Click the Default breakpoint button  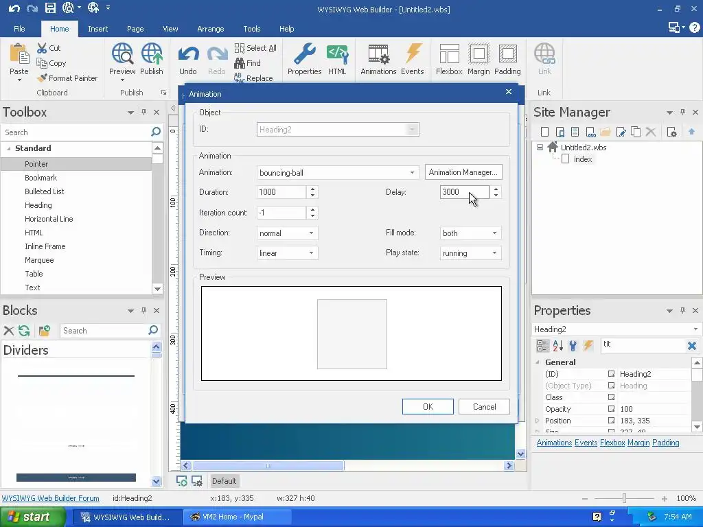point(224,481)
